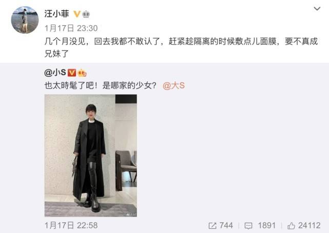Open the reposted text 也太時髦了吧
The image size is (329, 233).
coord(101,86)
